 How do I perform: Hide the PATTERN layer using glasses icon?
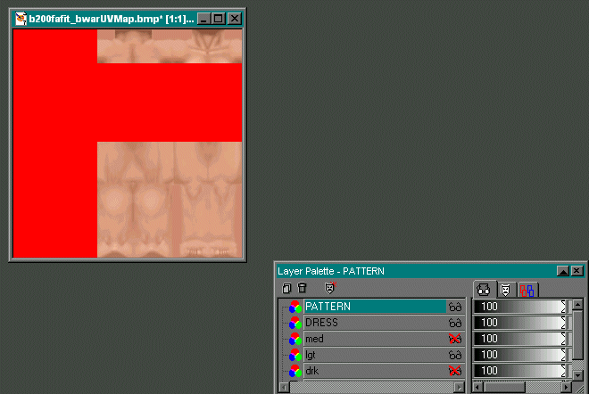(454, 307)
